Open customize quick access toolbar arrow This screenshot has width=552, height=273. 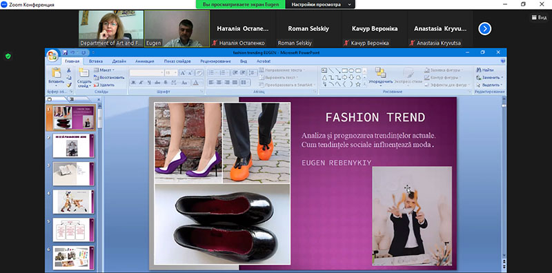93,53
